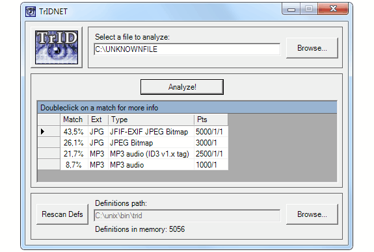Minimize the TrIDNET window
374x252 pixels.
[291, 9]
